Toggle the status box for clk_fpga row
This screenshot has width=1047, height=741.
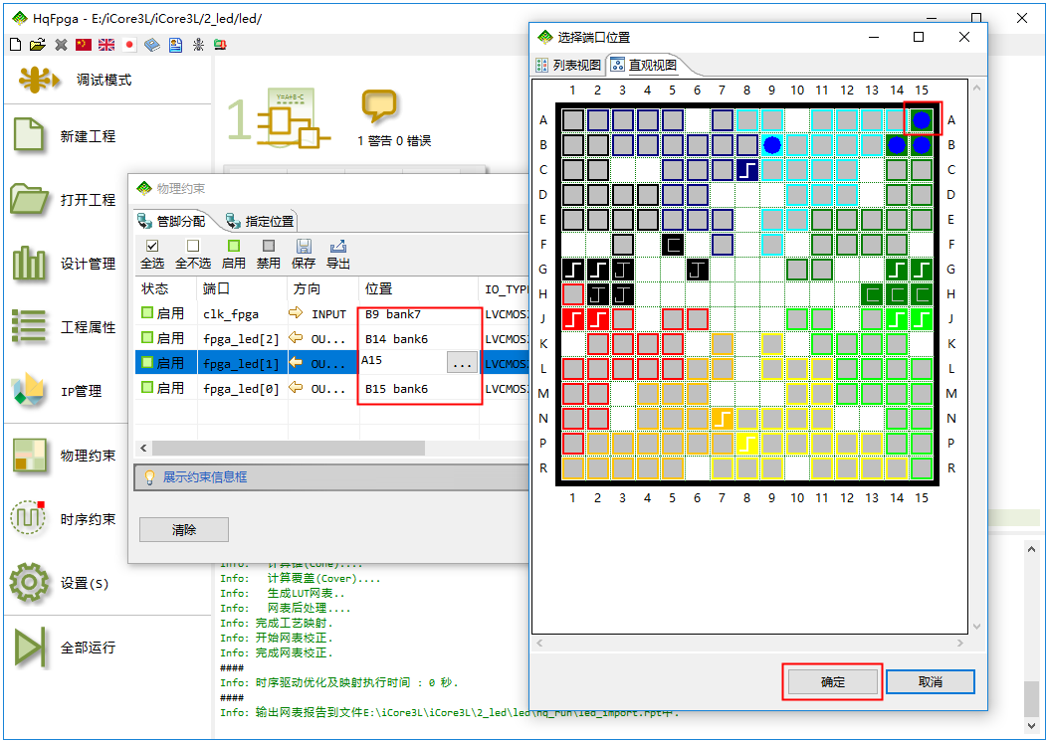click(147, 314)
